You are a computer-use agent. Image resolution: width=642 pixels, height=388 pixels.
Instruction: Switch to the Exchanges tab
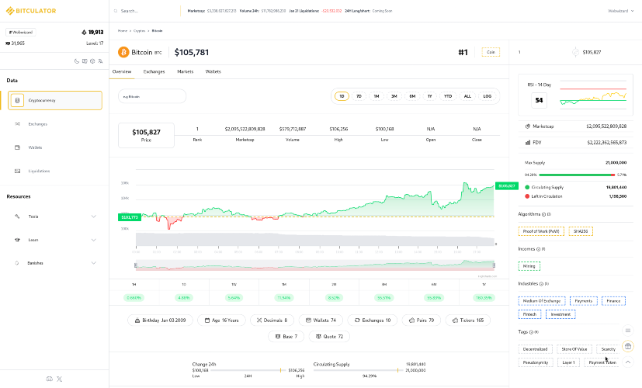coord(154,71)
